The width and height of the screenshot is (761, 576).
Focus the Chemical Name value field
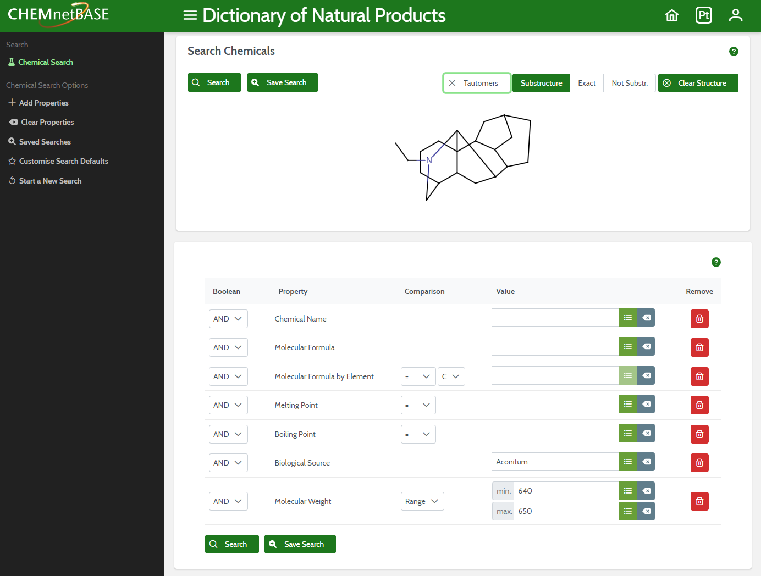point(555,318)
